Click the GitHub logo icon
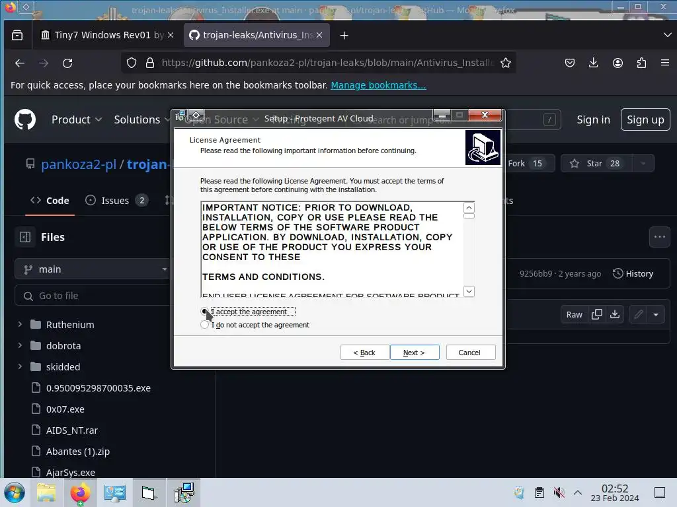Viewport: 677px width, 507px height. pyautogui.click(x=25, y=119)
